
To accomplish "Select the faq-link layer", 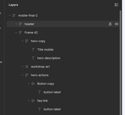I will [x=42, y=101].
